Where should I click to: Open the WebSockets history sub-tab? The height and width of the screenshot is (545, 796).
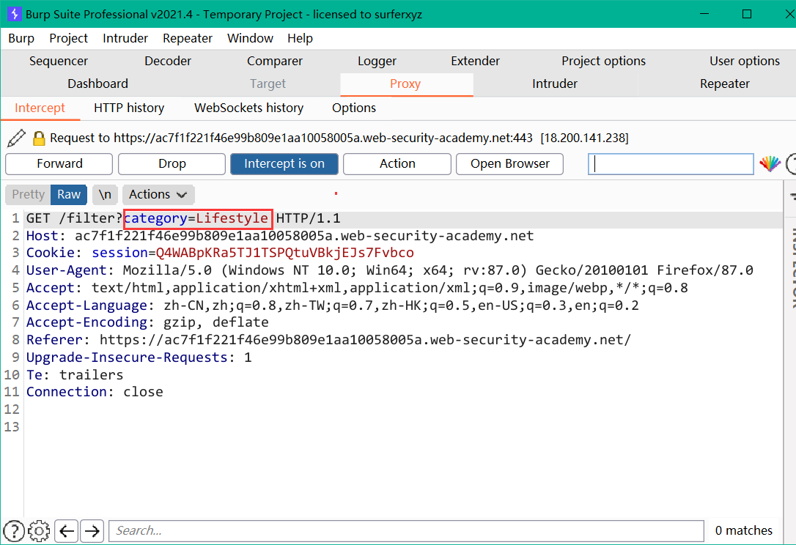click(x=248, y=108)
